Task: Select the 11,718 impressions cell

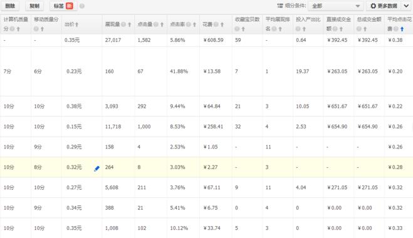Action: pyautogui.click(x=113, y=127)
